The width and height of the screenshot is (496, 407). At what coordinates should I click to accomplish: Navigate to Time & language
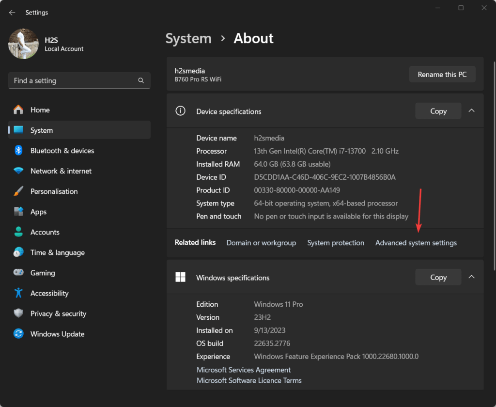[x=57, y=252]
